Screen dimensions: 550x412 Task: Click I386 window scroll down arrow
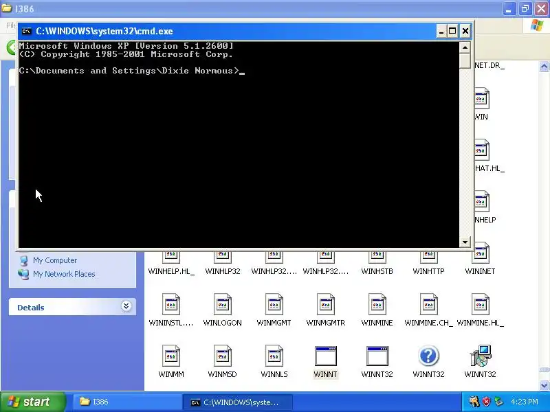click(x=544, y=385)
